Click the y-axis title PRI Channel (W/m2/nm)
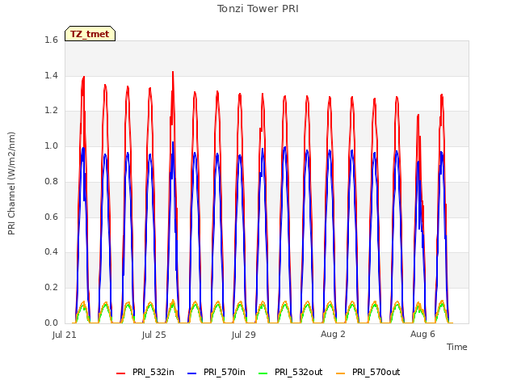This screenshot has width=517, height=388. [x=11, y=183]
